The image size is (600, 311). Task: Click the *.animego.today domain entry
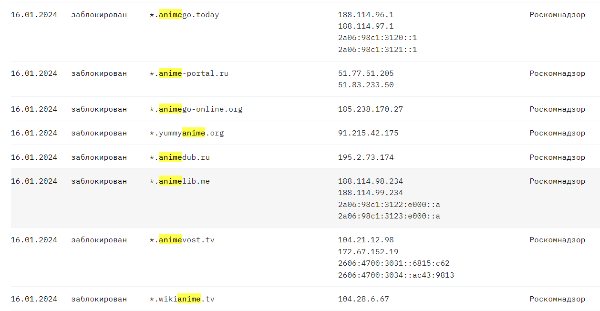pos(184,15)
